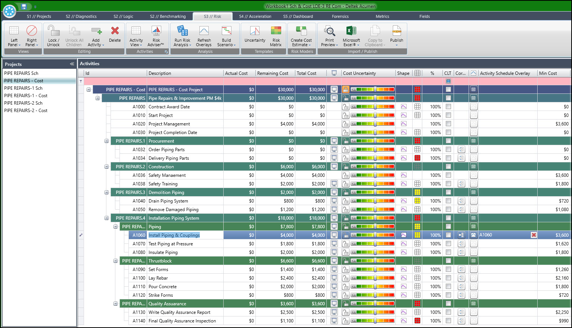572x328 pixels.
Task: Go to the S5 // Dashboard tab
Action: tap(298, 16)
